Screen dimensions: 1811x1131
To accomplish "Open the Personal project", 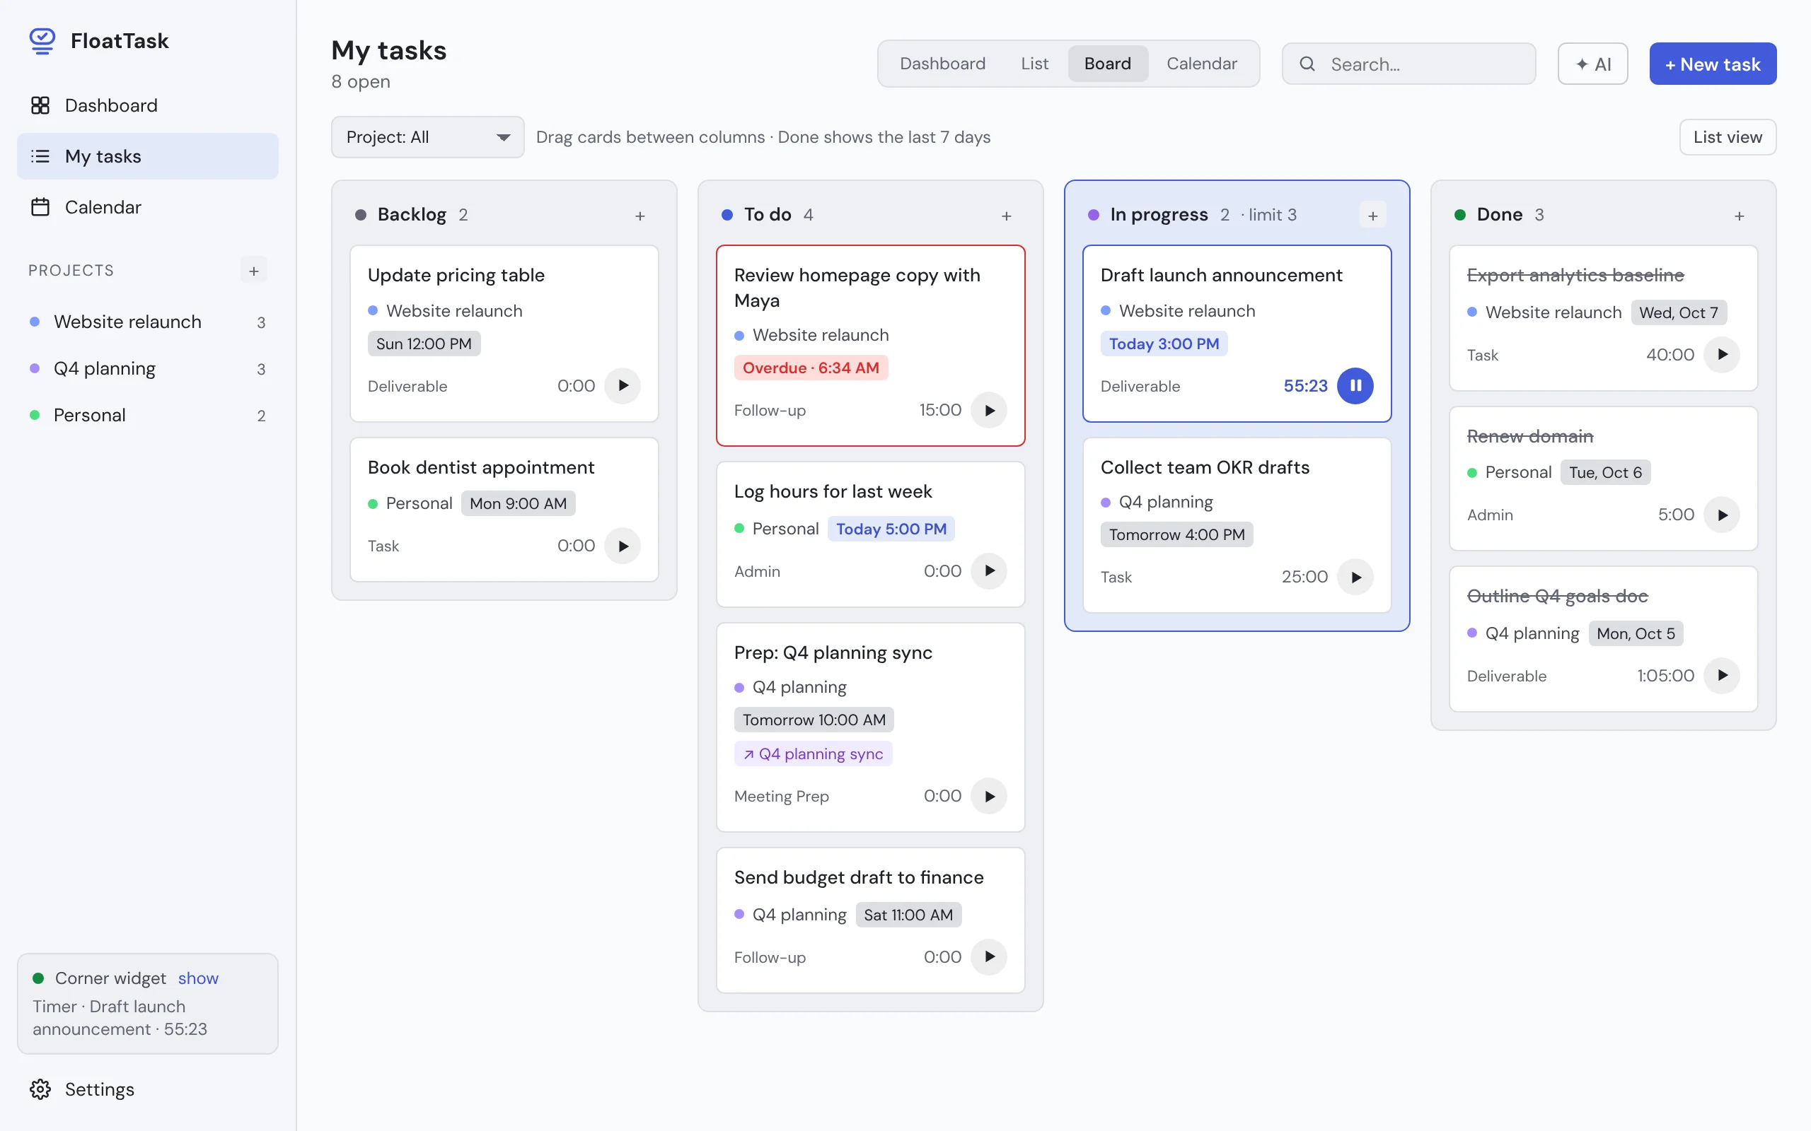I will pos(147,415).
